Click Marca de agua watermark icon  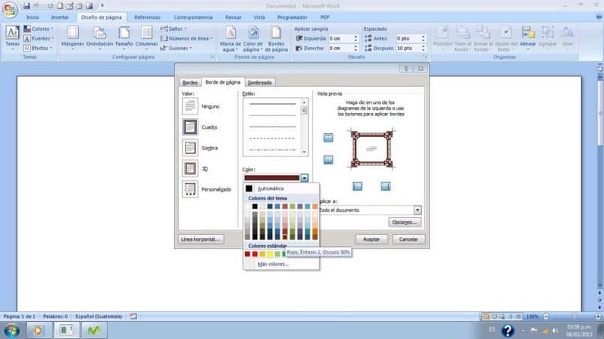(x=230, y=33)
